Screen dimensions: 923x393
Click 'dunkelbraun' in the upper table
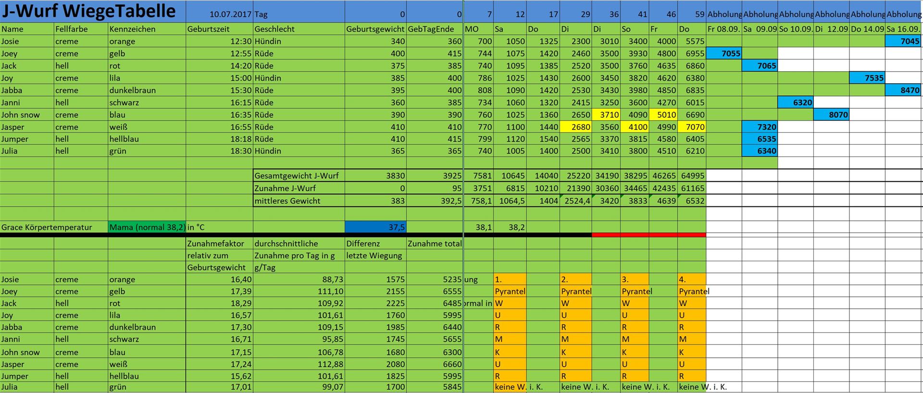147,90
